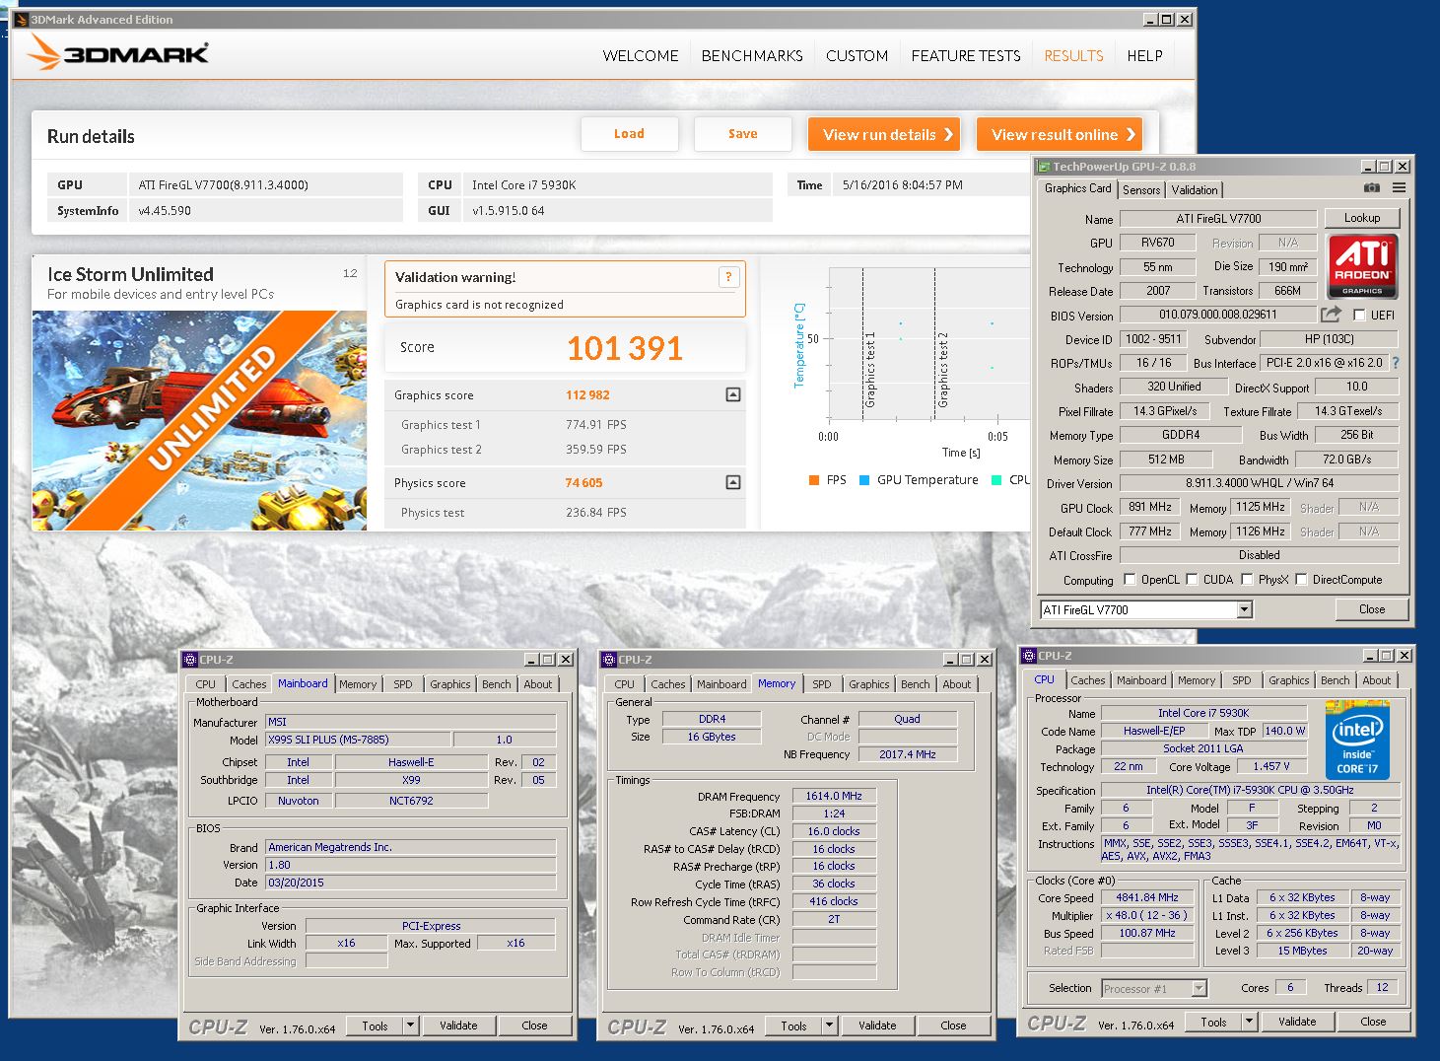Click the Core Speed value 4841.84 MHz
Image resolution: width=1440 pixels, height=1061 pixels.
(x=1146, y=897)
